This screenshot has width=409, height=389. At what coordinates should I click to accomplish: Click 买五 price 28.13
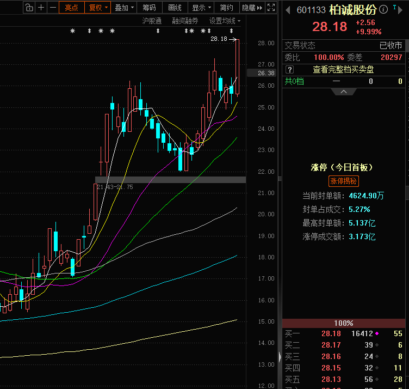pos(331,379)
